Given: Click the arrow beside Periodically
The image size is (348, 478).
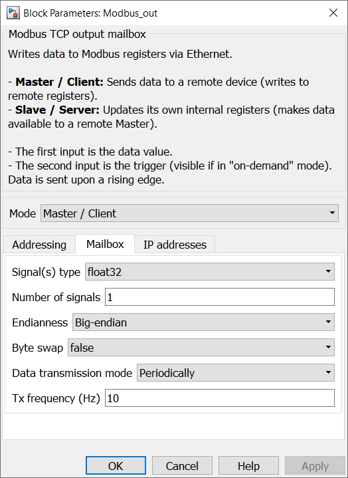Looking at the screenshot, I should 328,373.
